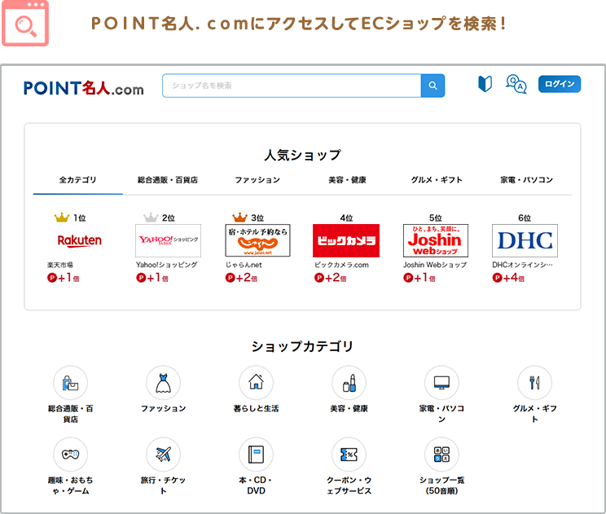The image size is (606, 514).
Task: Open the Q&A help icon
Action: pyautogui.click(x=516, y=84)
